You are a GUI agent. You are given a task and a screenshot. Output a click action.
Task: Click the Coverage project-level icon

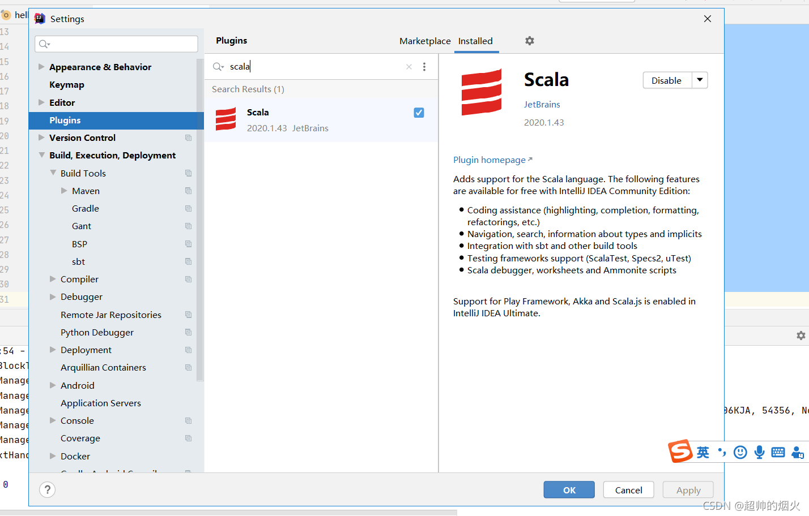[x=188, y=438]
